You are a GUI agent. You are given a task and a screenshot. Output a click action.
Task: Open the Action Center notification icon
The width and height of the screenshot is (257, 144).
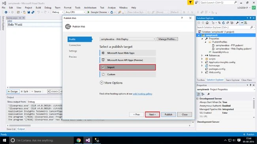pyautogui.click(x=239, y=140)
